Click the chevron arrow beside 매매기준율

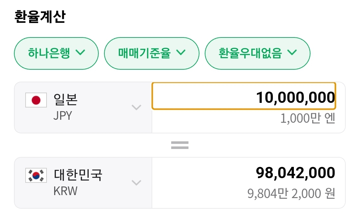coord(180,52)
